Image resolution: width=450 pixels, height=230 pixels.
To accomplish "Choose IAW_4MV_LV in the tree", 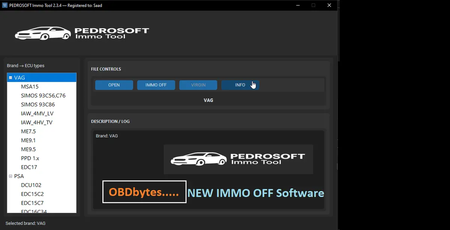I will coord(37,114).
